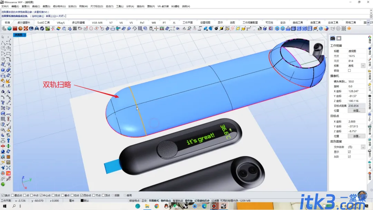Click the orange sphere icon in top toolbar
Image resolution: width=373 pixels, height=210 pixels.
[20, 29]
